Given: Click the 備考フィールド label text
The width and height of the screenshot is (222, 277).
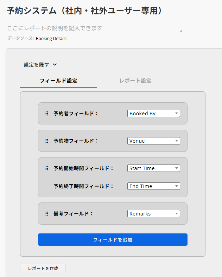Looking at the screenshot, I should click(74, 214).
